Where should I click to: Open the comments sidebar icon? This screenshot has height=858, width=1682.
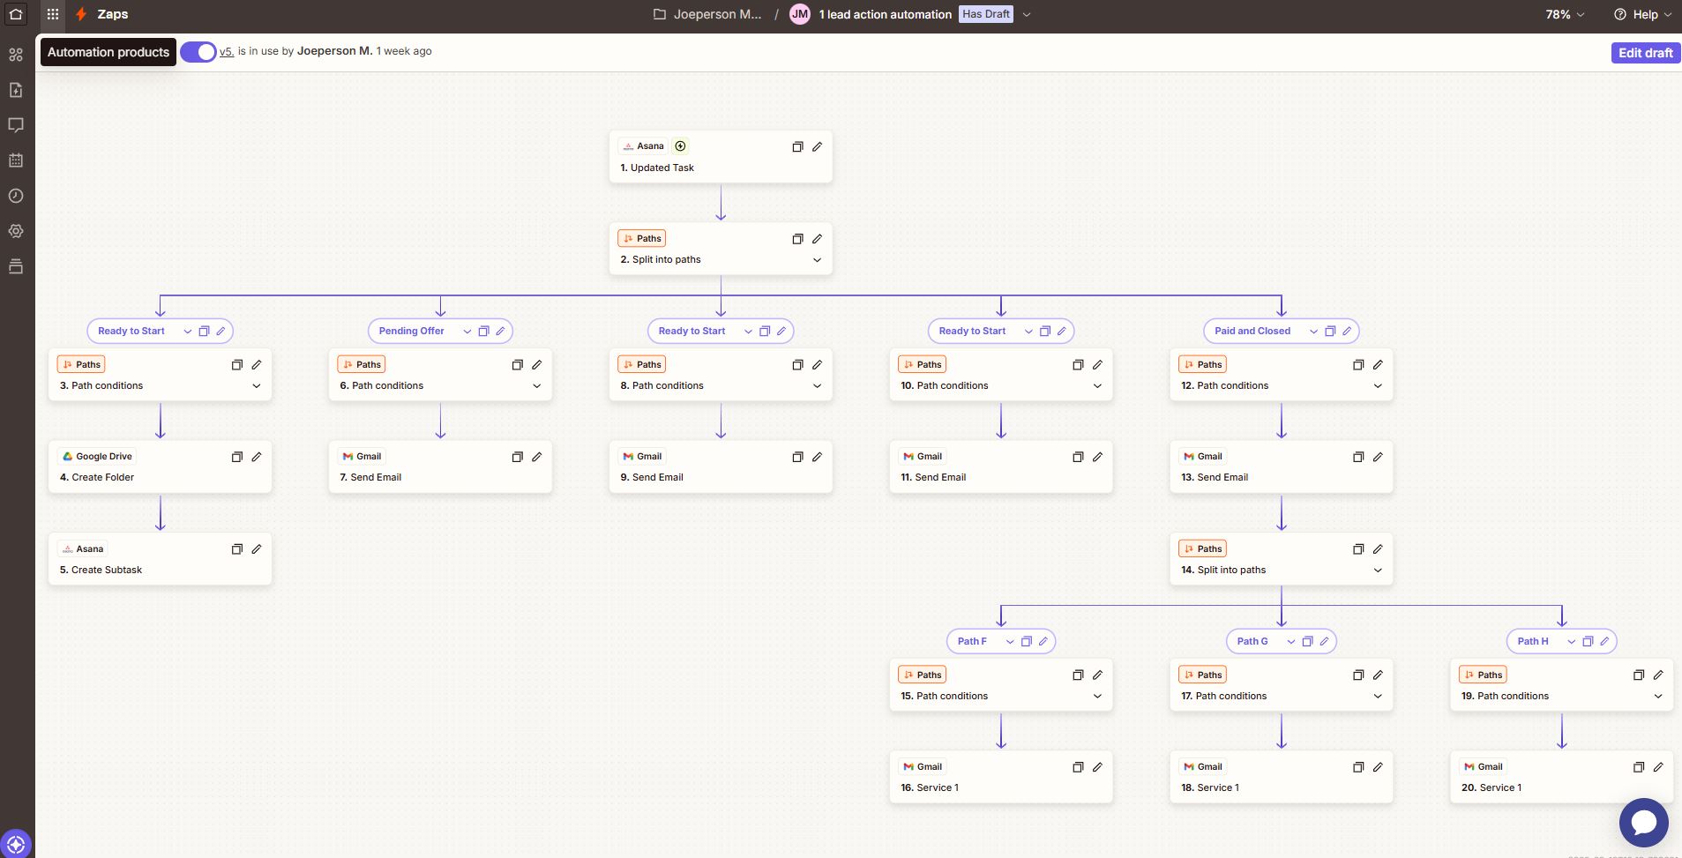16,125
